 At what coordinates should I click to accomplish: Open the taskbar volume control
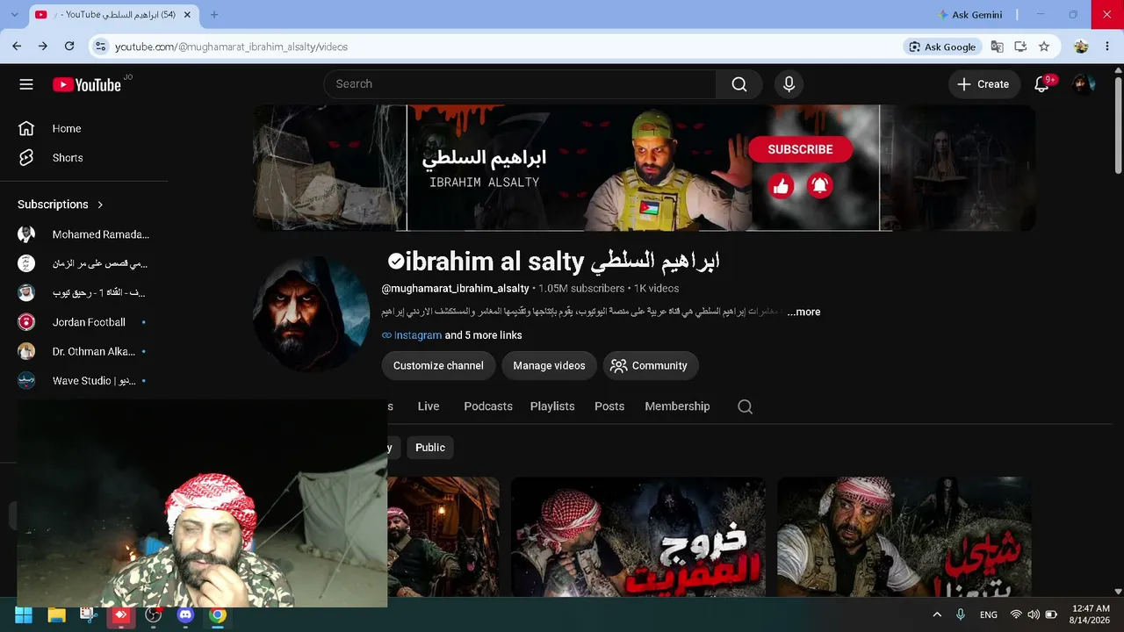click(1034, 614)
